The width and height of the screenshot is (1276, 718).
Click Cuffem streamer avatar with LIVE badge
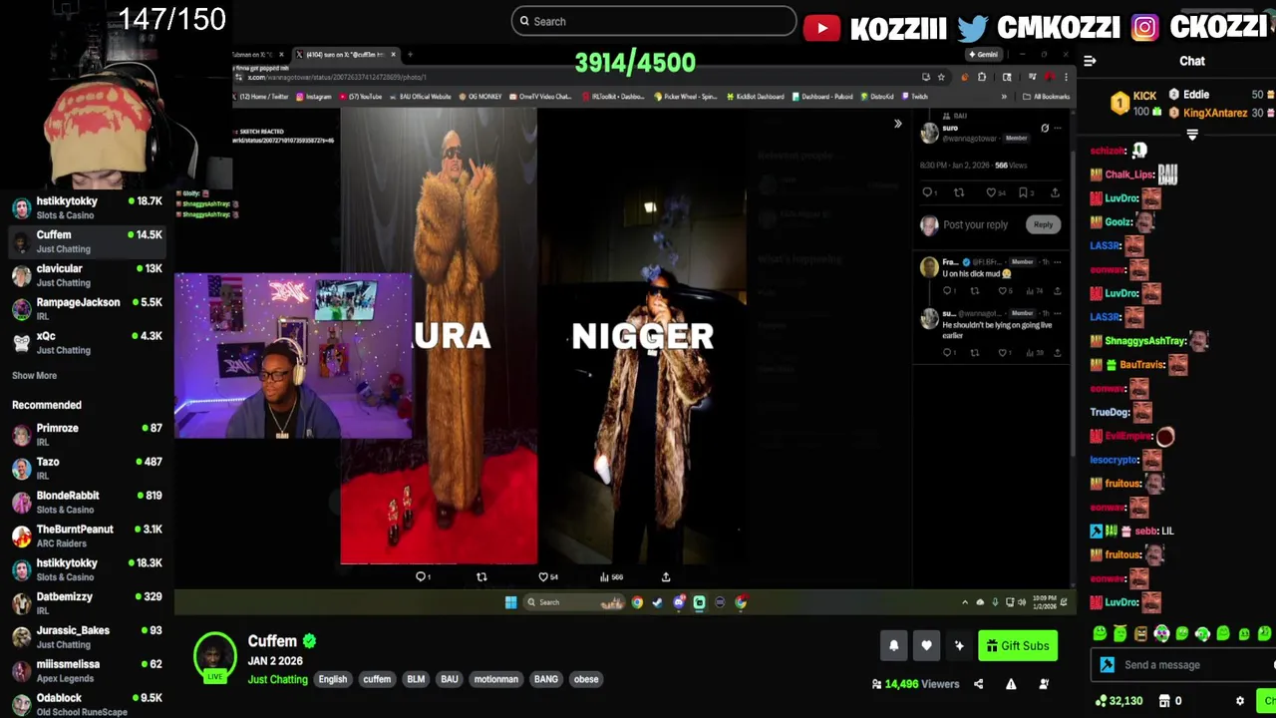pyautogui.click(x=214, y=657)
